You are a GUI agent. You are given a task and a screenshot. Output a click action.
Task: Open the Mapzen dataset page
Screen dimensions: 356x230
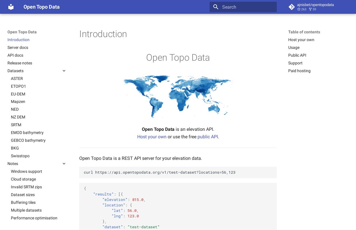18,101
